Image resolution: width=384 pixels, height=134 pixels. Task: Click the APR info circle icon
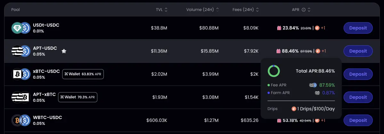point(304,10)
